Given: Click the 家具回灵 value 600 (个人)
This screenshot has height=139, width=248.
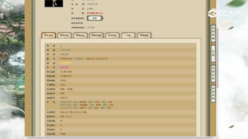Looking at the screenshot, I should point(66,116).
